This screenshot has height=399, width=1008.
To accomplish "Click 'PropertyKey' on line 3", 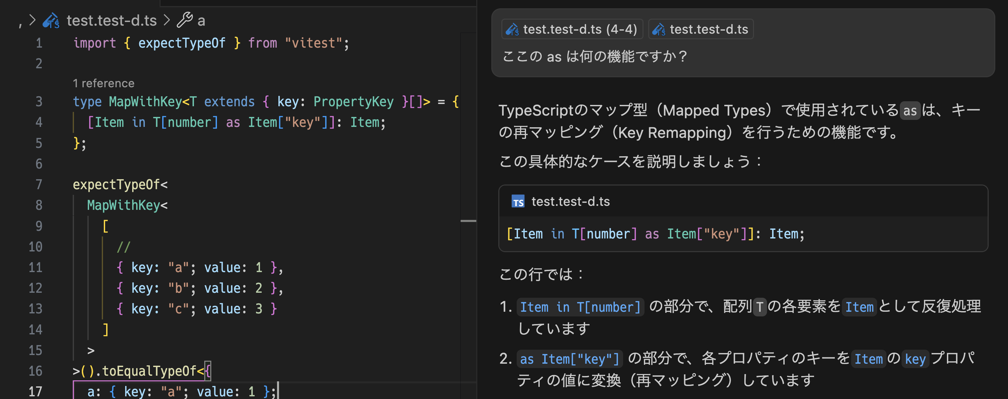I will coord(353,102).
